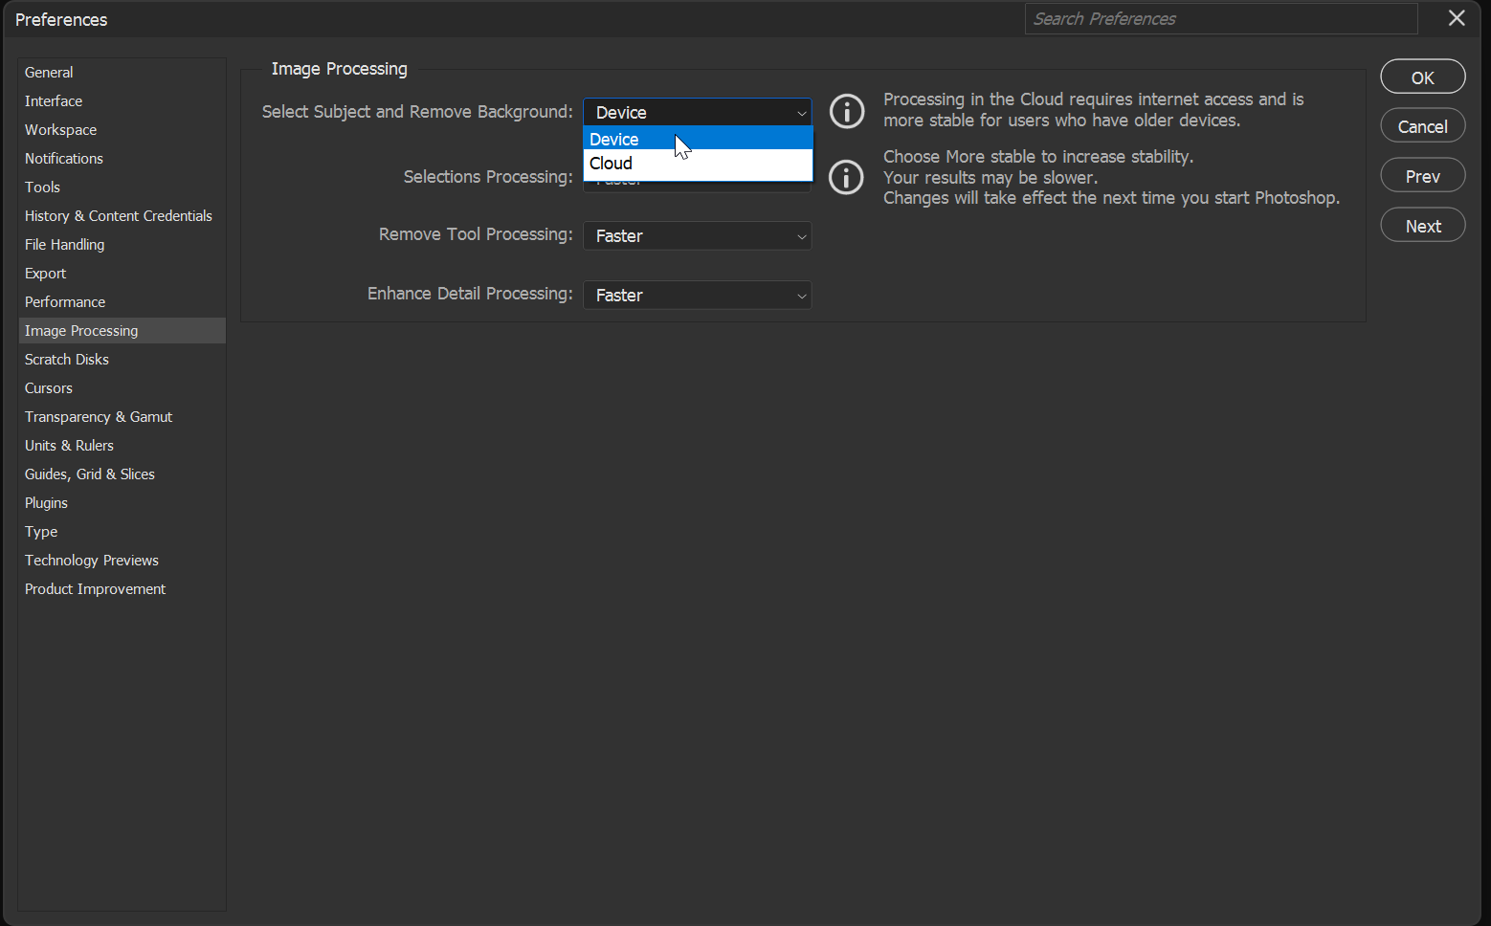Click the info icon next to stability message
This screenshot has height=926, width=1491.
(x=846, y=177)
